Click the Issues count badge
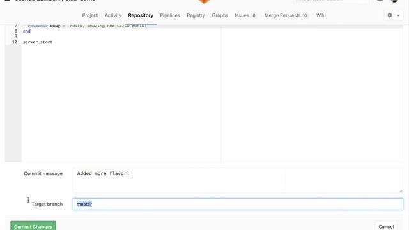The image size is (409, 230). [254, 15]
